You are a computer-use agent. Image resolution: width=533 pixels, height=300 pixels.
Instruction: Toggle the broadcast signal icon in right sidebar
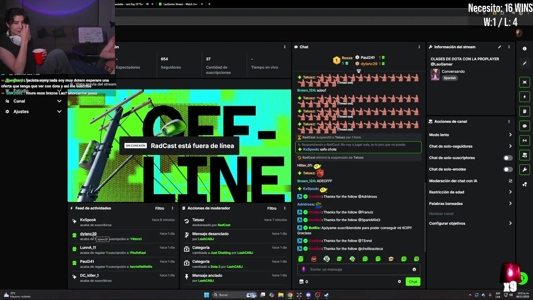[525, 140]
